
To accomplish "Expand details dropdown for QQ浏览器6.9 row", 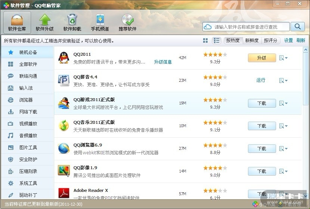I will 283,149.
